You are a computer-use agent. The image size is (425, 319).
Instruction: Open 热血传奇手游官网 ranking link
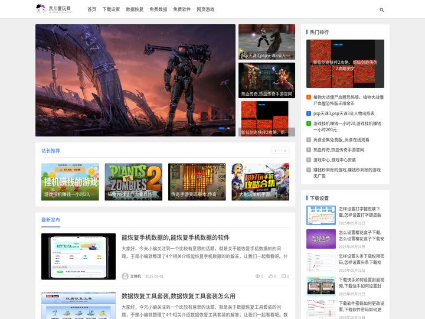tap(339, 149)
